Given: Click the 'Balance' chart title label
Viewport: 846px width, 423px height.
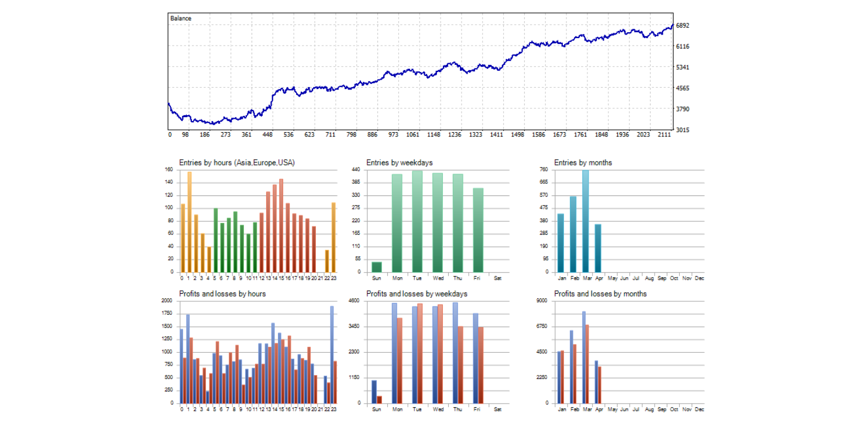Looking at the screenshot, I should point(181,19).
